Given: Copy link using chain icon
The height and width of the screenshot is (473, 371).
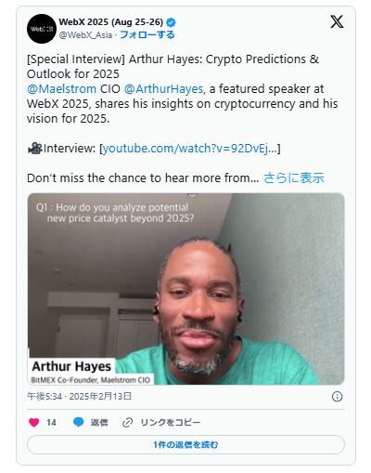Looking at the screenshot, I should pos(127,422).
